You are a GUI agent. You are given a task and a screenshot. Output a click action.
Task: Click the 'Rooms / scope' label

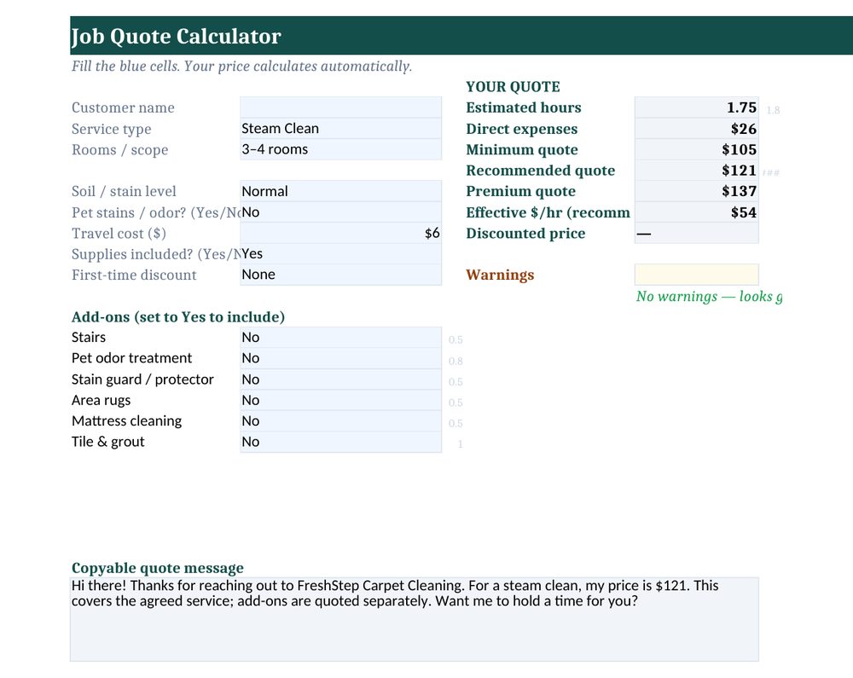click(x=119, y=150)
